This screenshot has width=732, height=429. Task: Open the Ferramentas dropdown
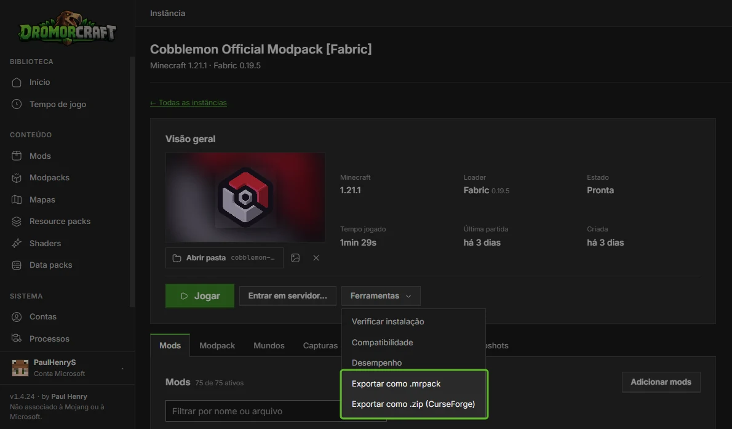[381, 296]
